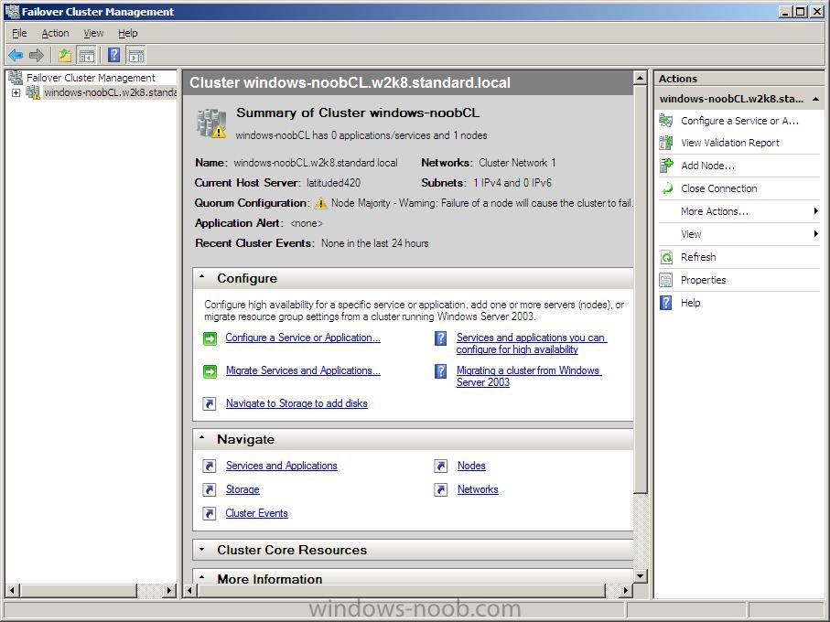Click center pane horizontal scroll right arrow

point(626,590)
